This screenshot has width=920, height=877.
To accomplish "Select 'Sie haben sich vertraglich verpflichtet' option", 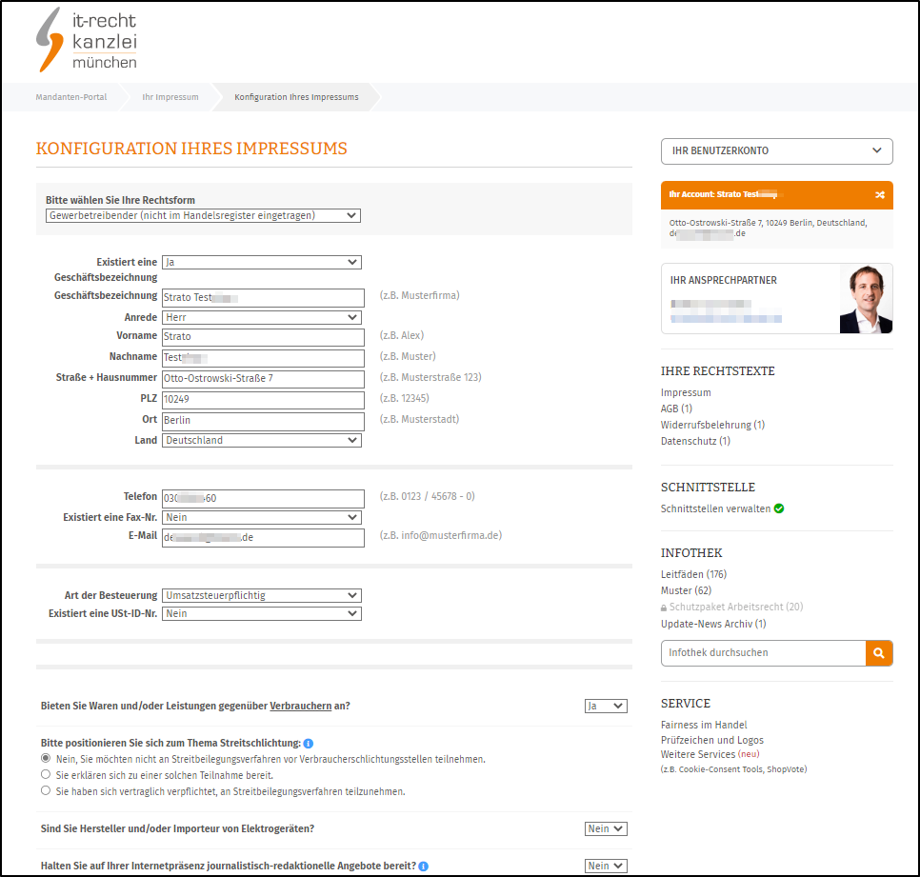I will pos(46,791).
